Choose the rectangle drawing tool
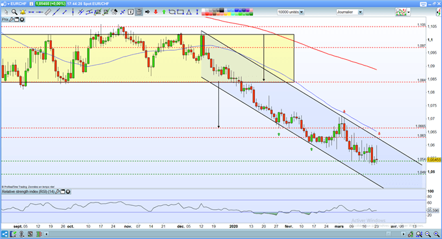442x239 pixels. click(181, 12)
